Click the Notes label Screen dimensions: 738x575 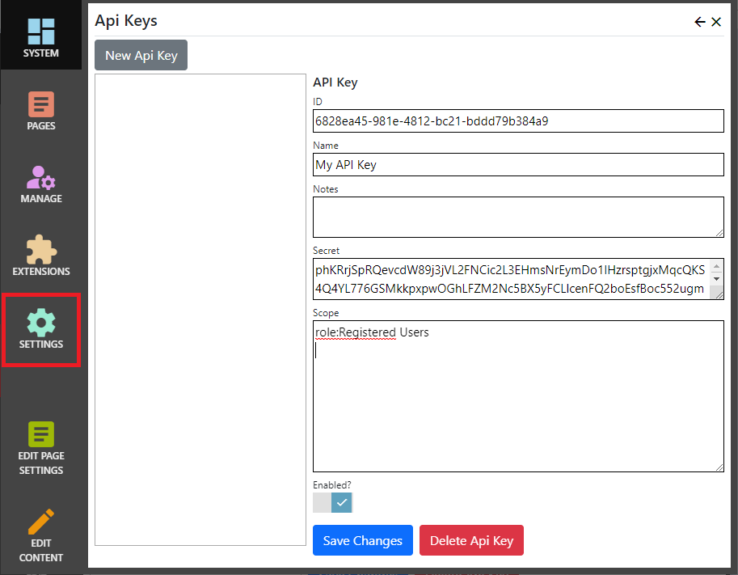[325, 189]
